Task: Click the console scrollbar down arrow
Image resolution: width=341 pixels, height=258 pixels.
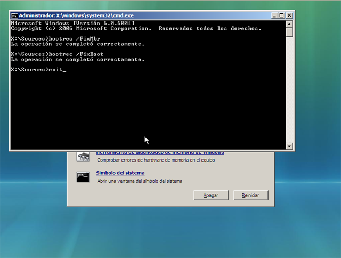Action: [x=289, y=146]
